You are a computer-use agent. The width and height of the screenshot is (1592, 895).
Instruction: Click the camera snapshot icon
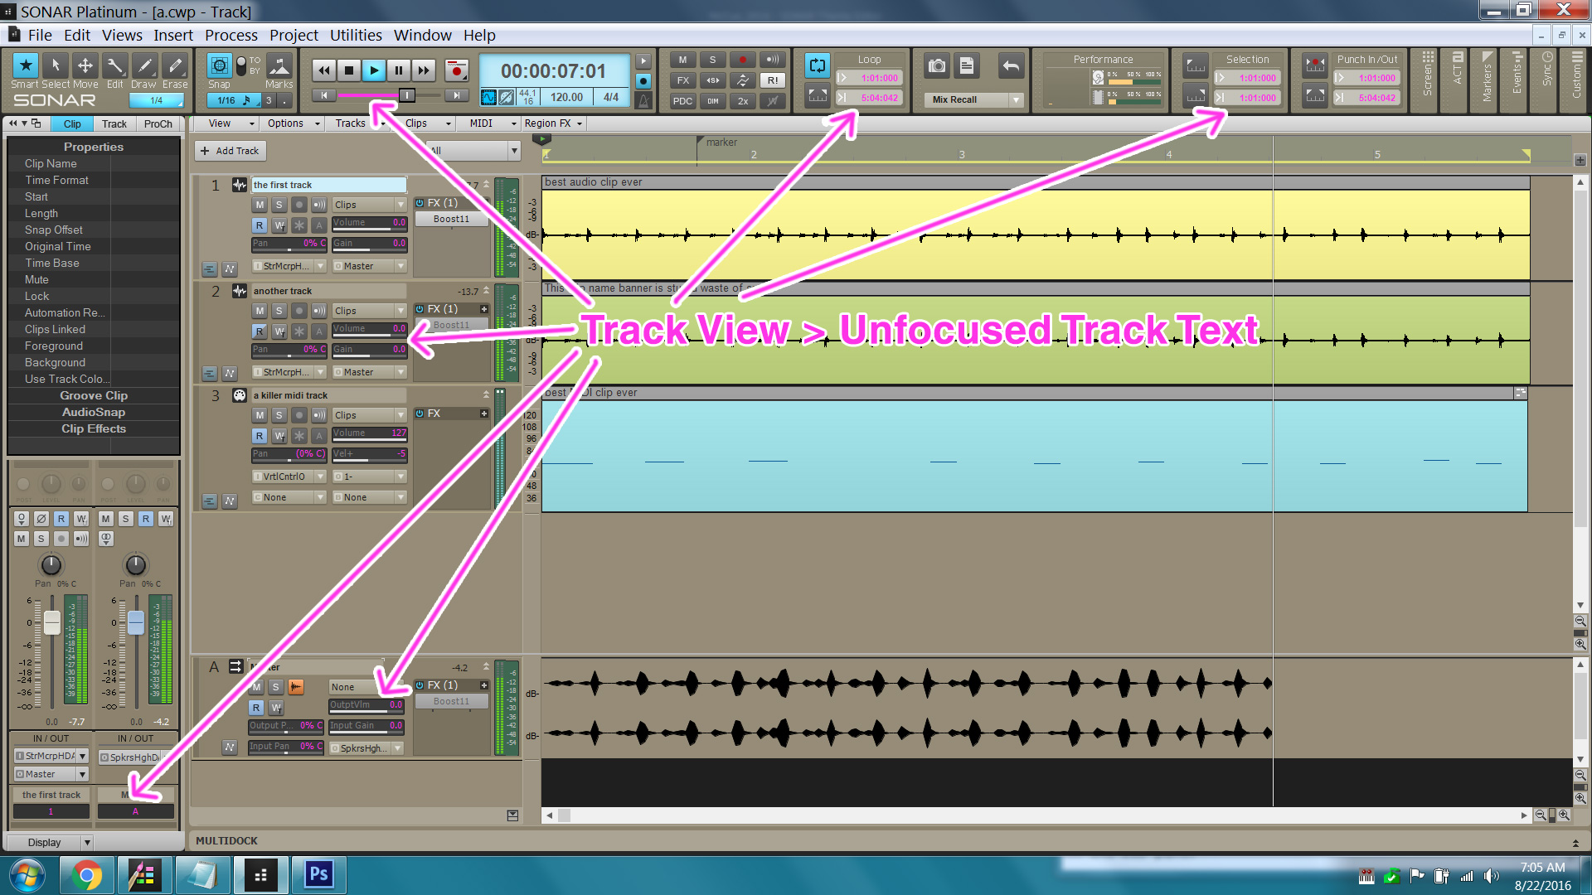pos(937,65)
